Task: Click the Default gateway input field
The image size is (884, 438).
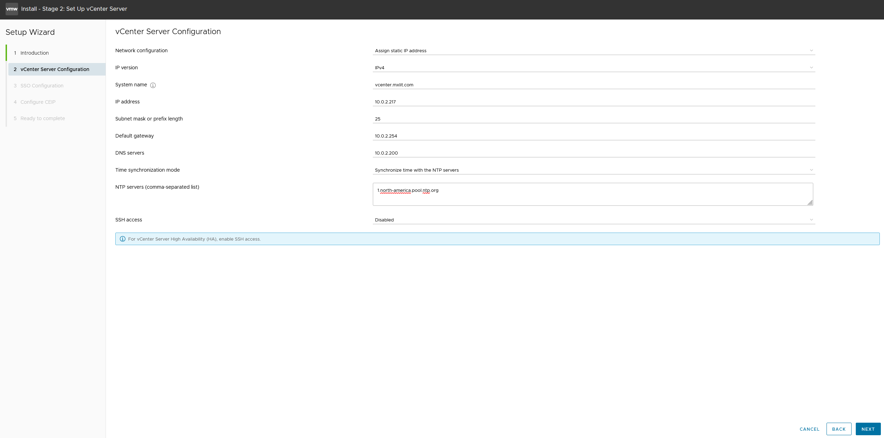Action: [x=593, y=136]
